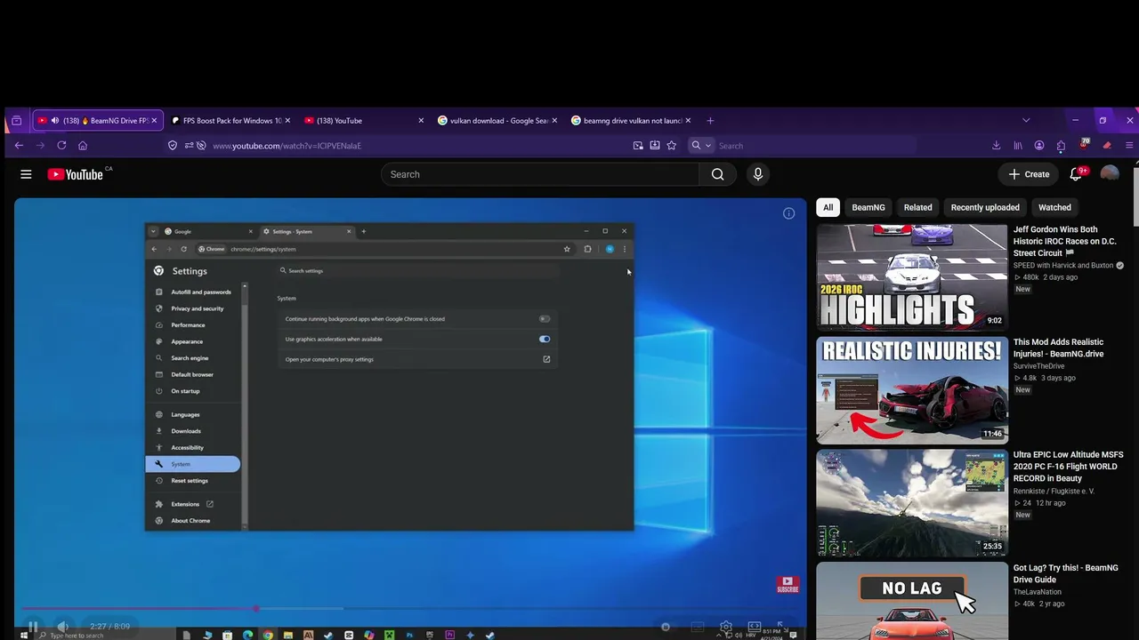The width and height of the screenshot is (1139, 640).
Task: Open the extension with the 70 badge
Action: pos(1084,144)
